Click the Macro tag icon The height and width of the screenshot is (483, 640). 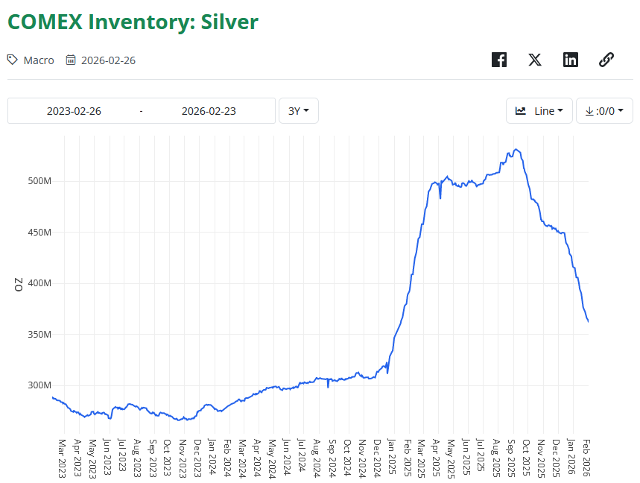(x=12, y=60)
